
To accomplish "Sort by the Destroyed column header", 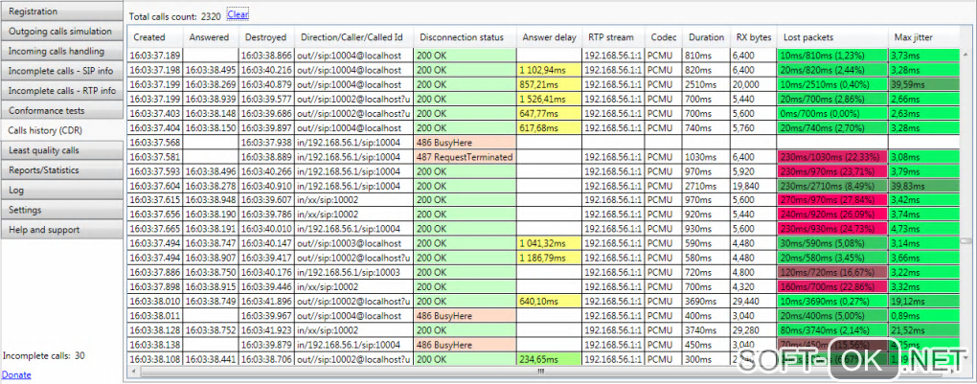I will pos(266,37).
